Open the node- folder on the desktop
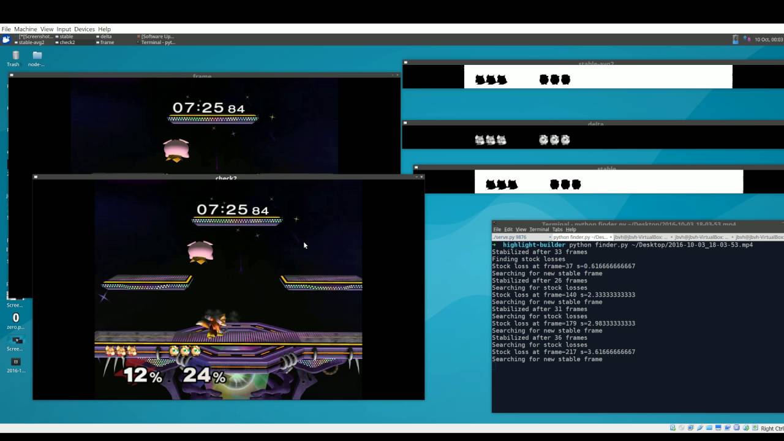 click(37, 59)
